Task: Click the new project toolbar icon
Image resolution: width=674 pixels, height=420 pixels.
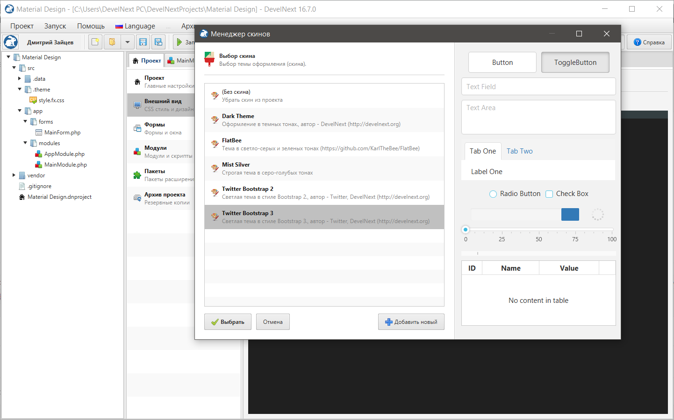Action: [95, 42]
